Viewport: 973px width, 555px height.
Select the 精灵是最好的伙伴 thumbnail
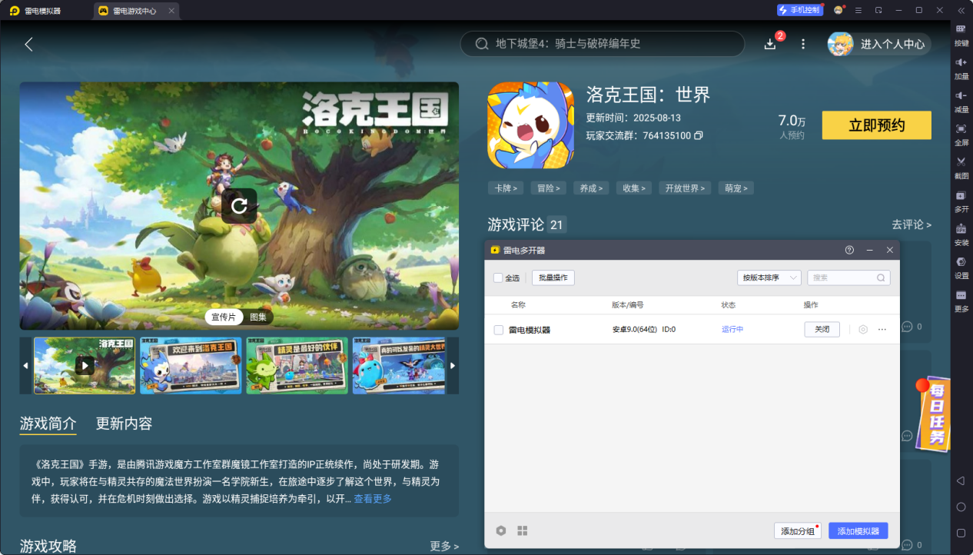click(297, 365)
